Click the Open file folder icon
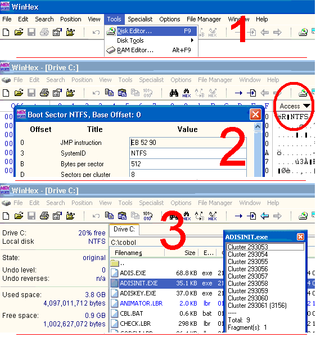The image size is (316, 337). tap(19, 33)
